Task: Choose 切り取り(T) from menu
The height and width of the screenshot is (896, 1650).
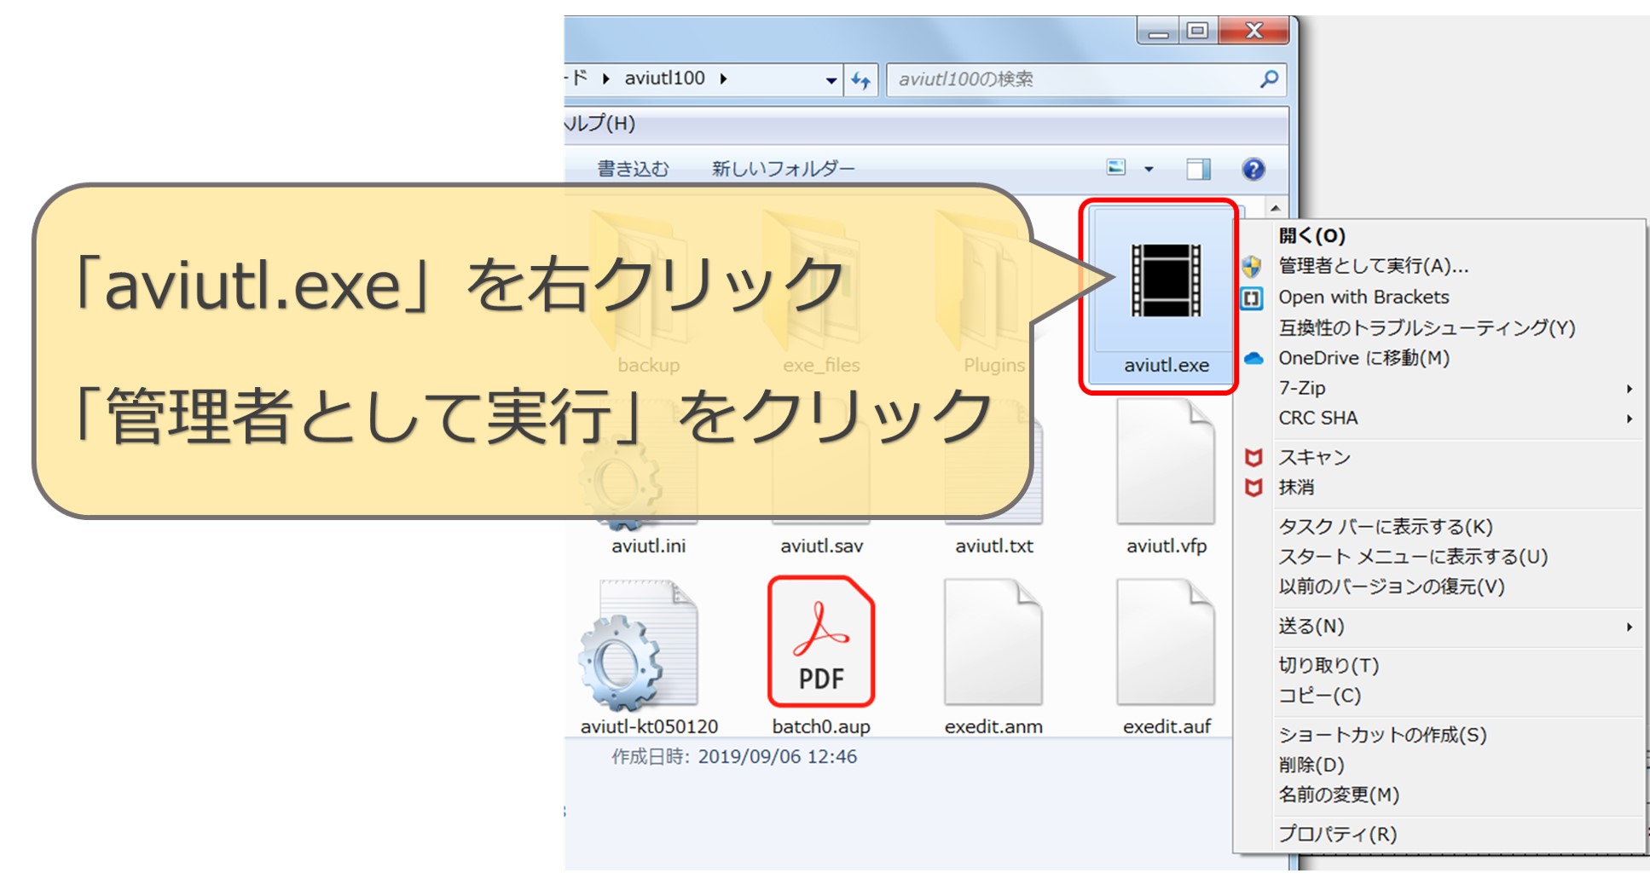Action: click(1328, 665)
